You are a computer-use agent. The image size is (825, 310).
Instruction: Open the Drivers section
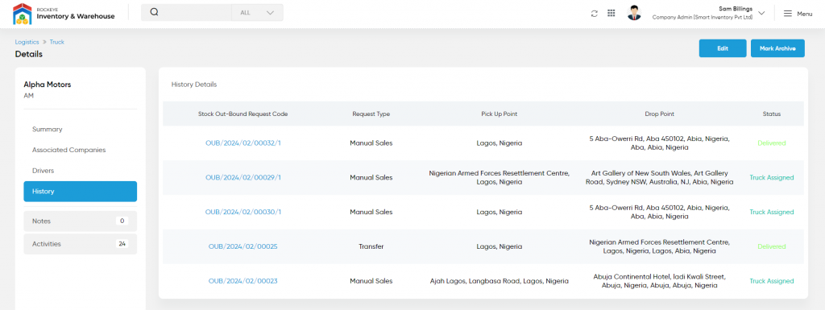click(x=44, y=171)
